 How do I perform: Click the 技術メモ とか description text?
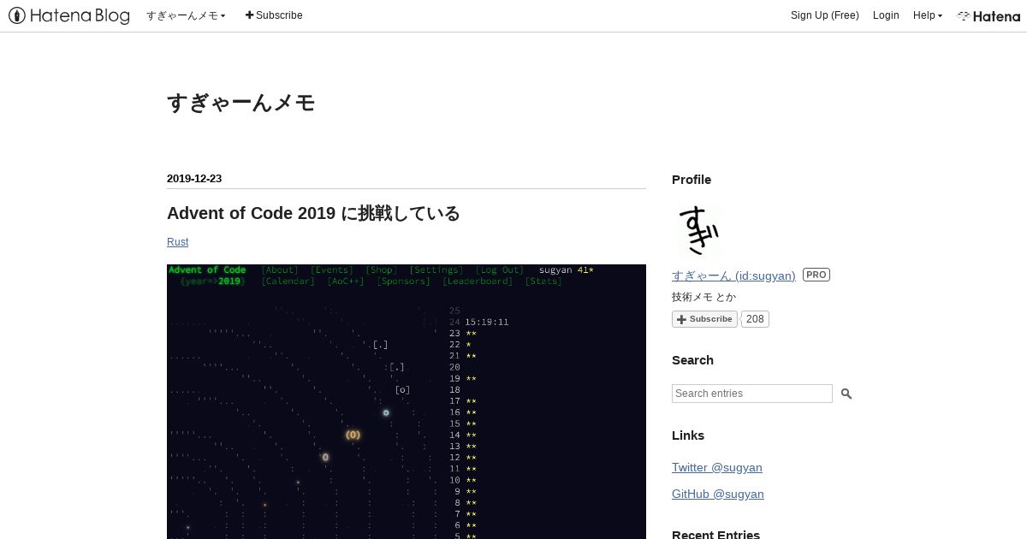coord(703,297)
